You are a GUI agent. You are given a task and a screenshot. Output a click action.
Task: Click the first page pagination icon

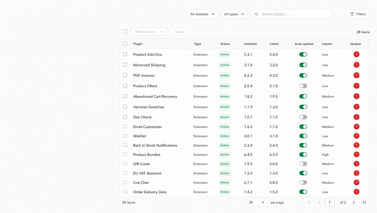(x=309, y=203)
